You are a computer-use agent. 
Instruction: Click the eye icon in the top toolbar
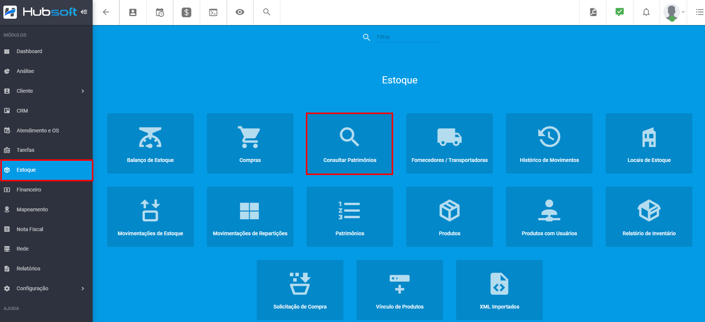(x=240, y=12)
